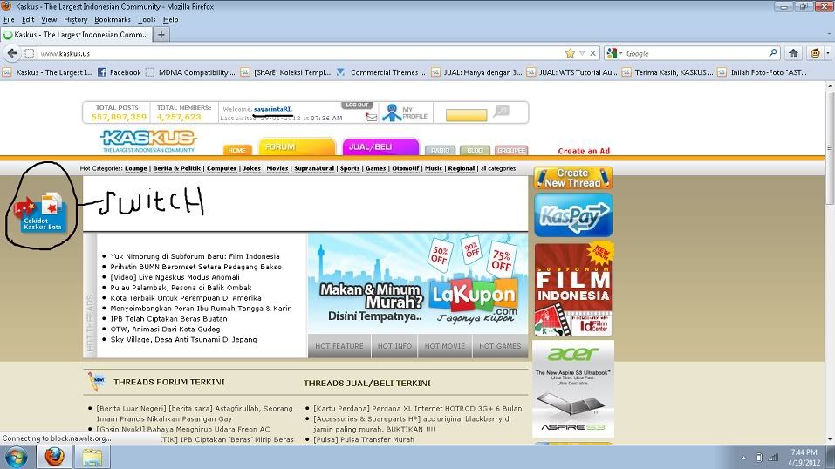Open Facebook bookmark in bookmarks bar
This screenshot has height=469, width=835.
pos(120,72)
